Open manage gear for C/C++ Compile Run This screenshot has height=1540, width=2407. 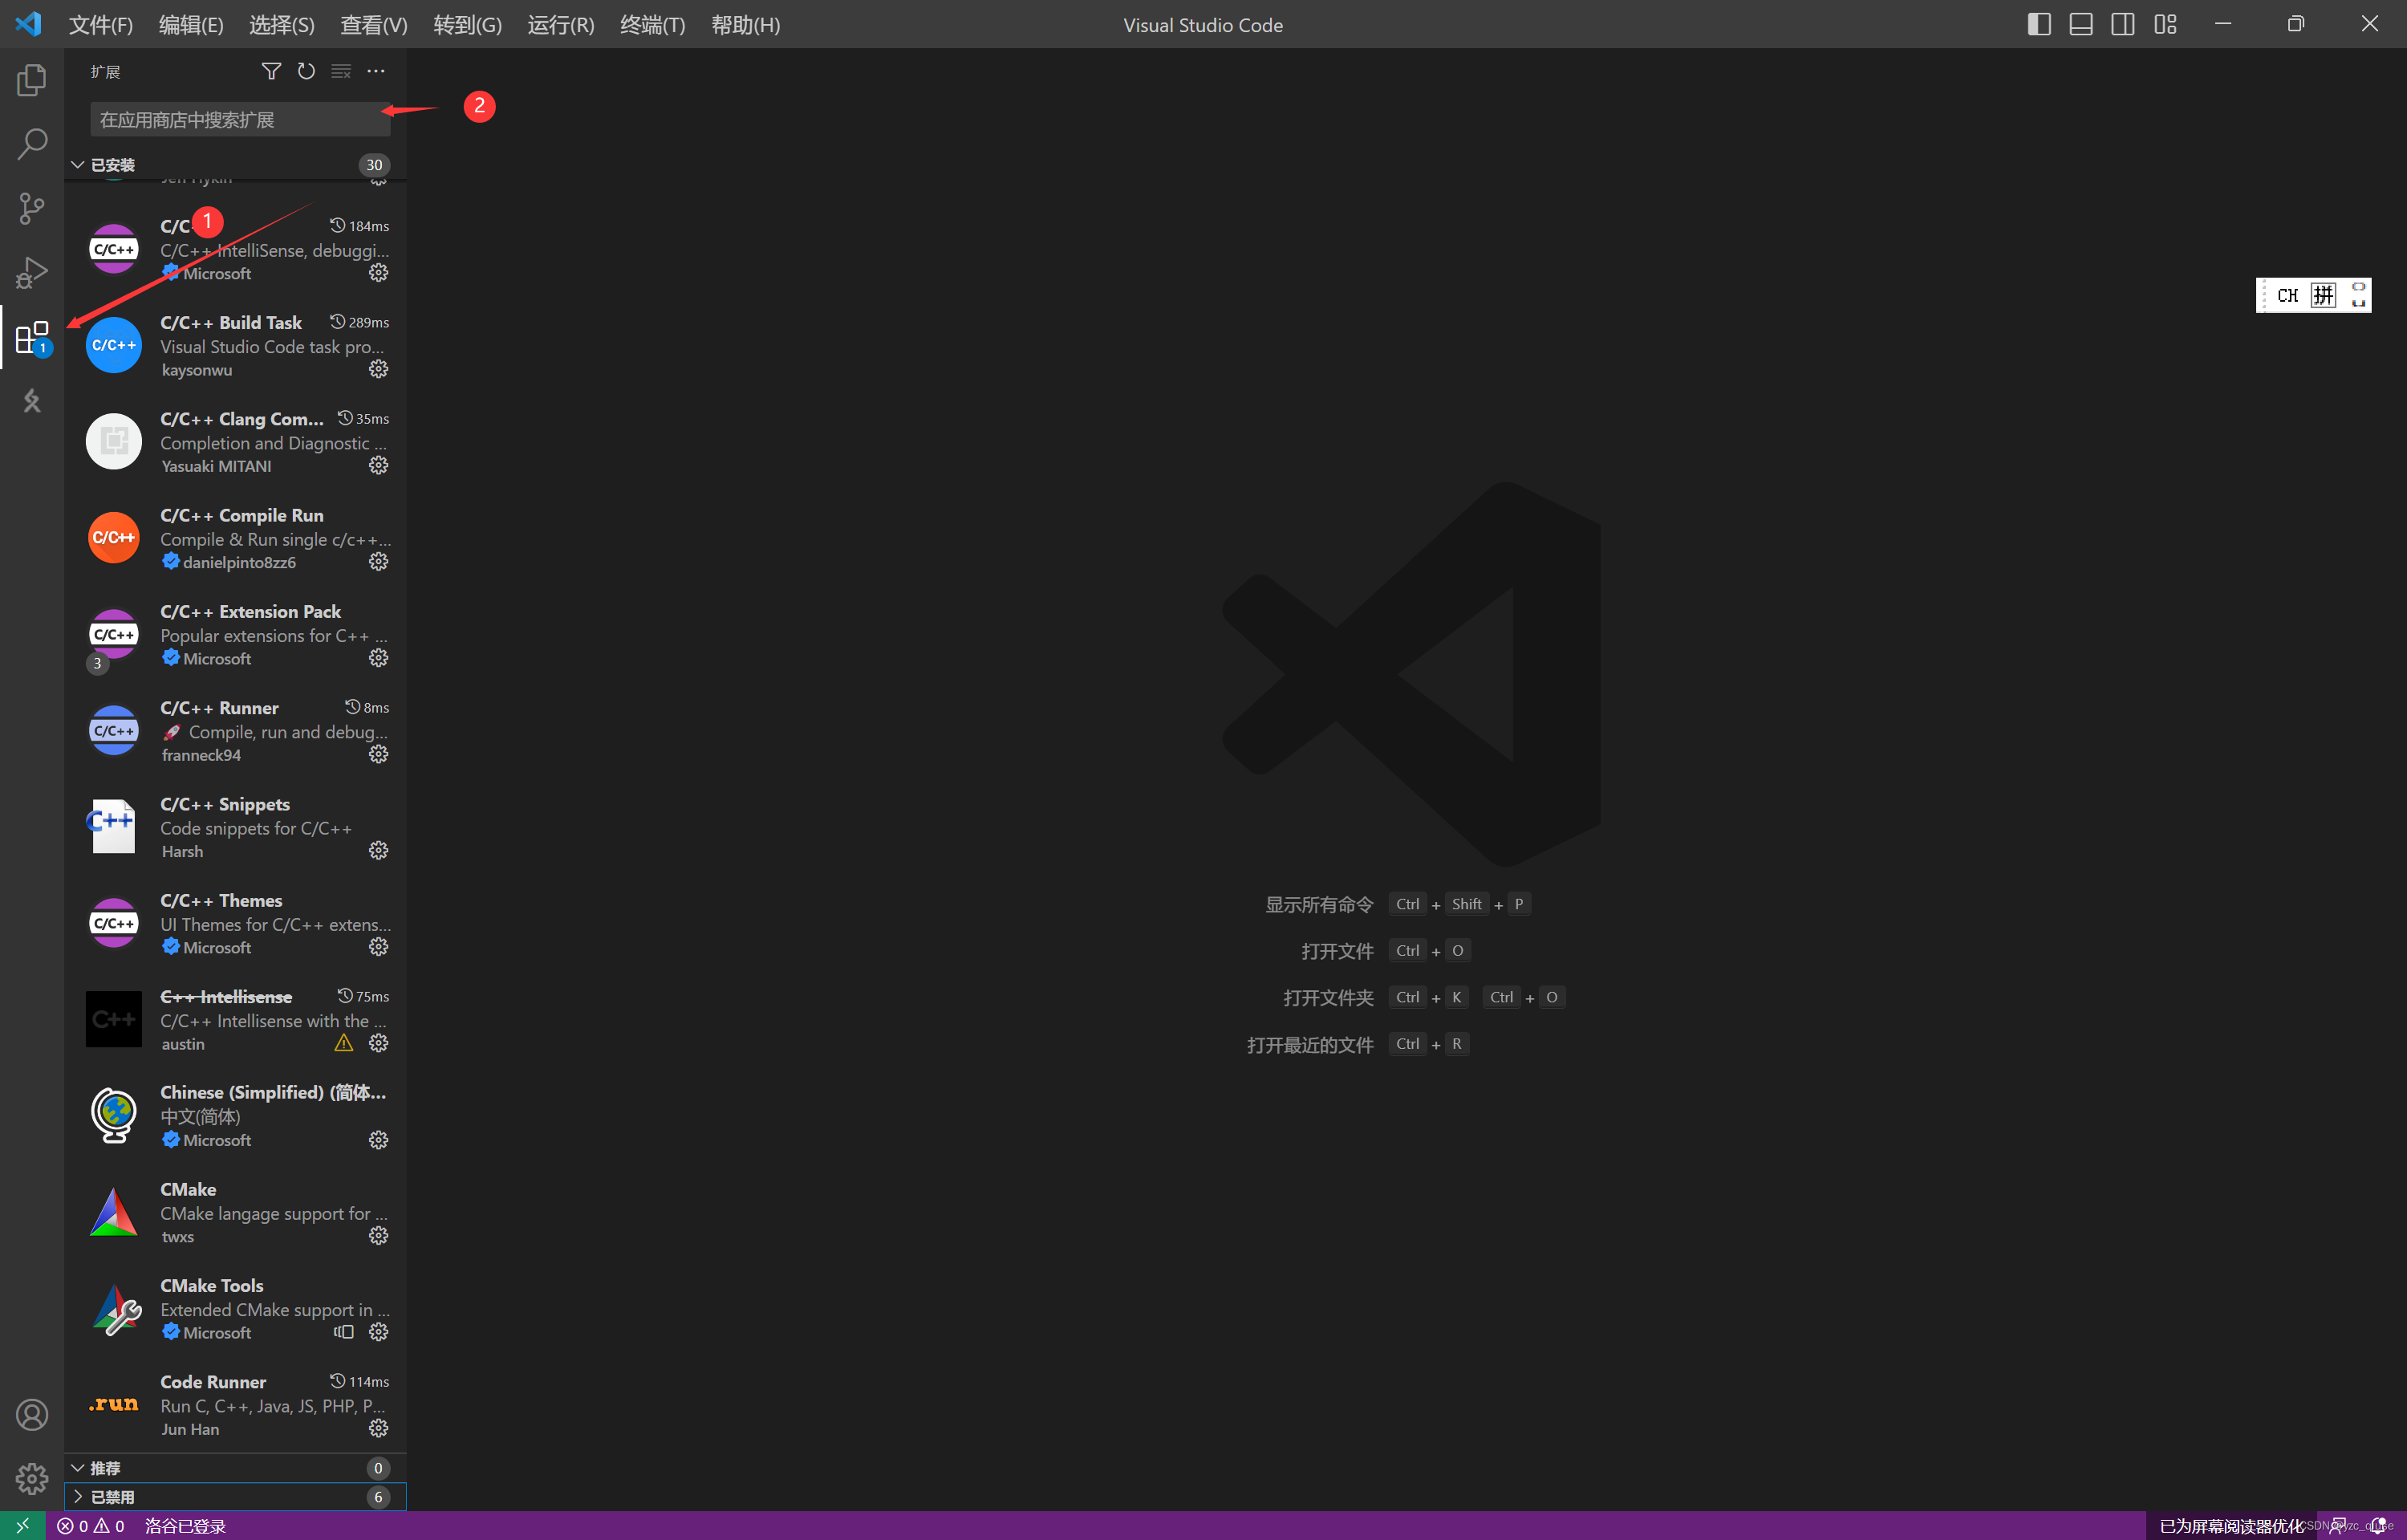point(378,561)
